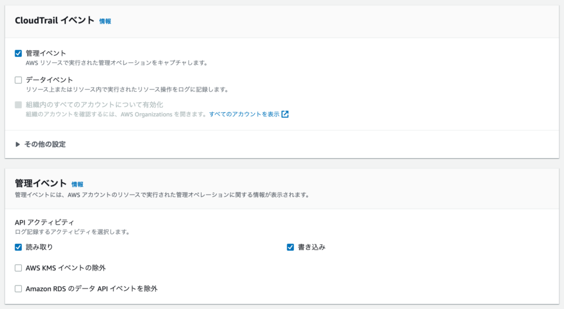Viewport: 564px width, 309px height.
Task: Click the CloudTrail イベント section heading
Action: click(55, 21)
